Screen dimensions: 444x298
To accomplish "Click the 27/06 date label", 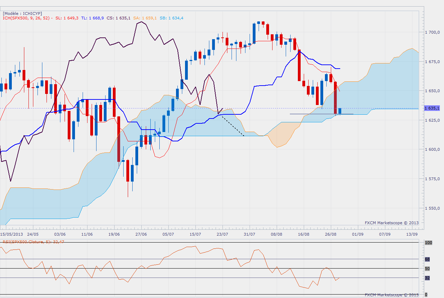I will [x=141, y=234].
